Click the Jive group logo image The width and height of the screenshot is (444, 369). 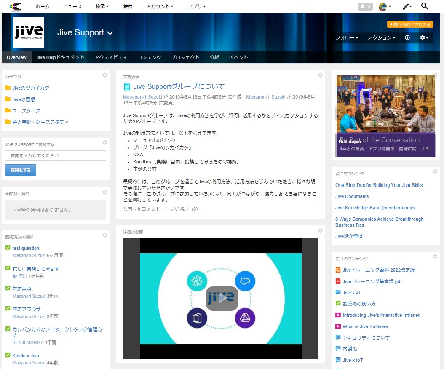click(29, 32)
